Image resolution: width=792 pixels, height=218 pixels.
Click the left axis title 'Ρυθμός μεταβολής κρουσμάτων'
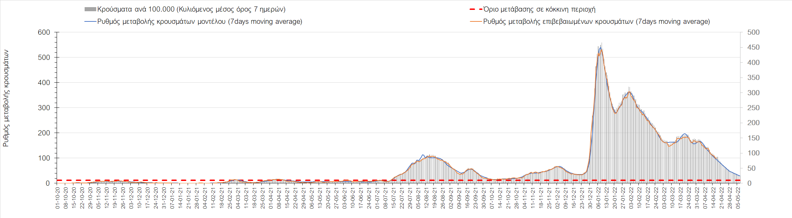(6, 98)
